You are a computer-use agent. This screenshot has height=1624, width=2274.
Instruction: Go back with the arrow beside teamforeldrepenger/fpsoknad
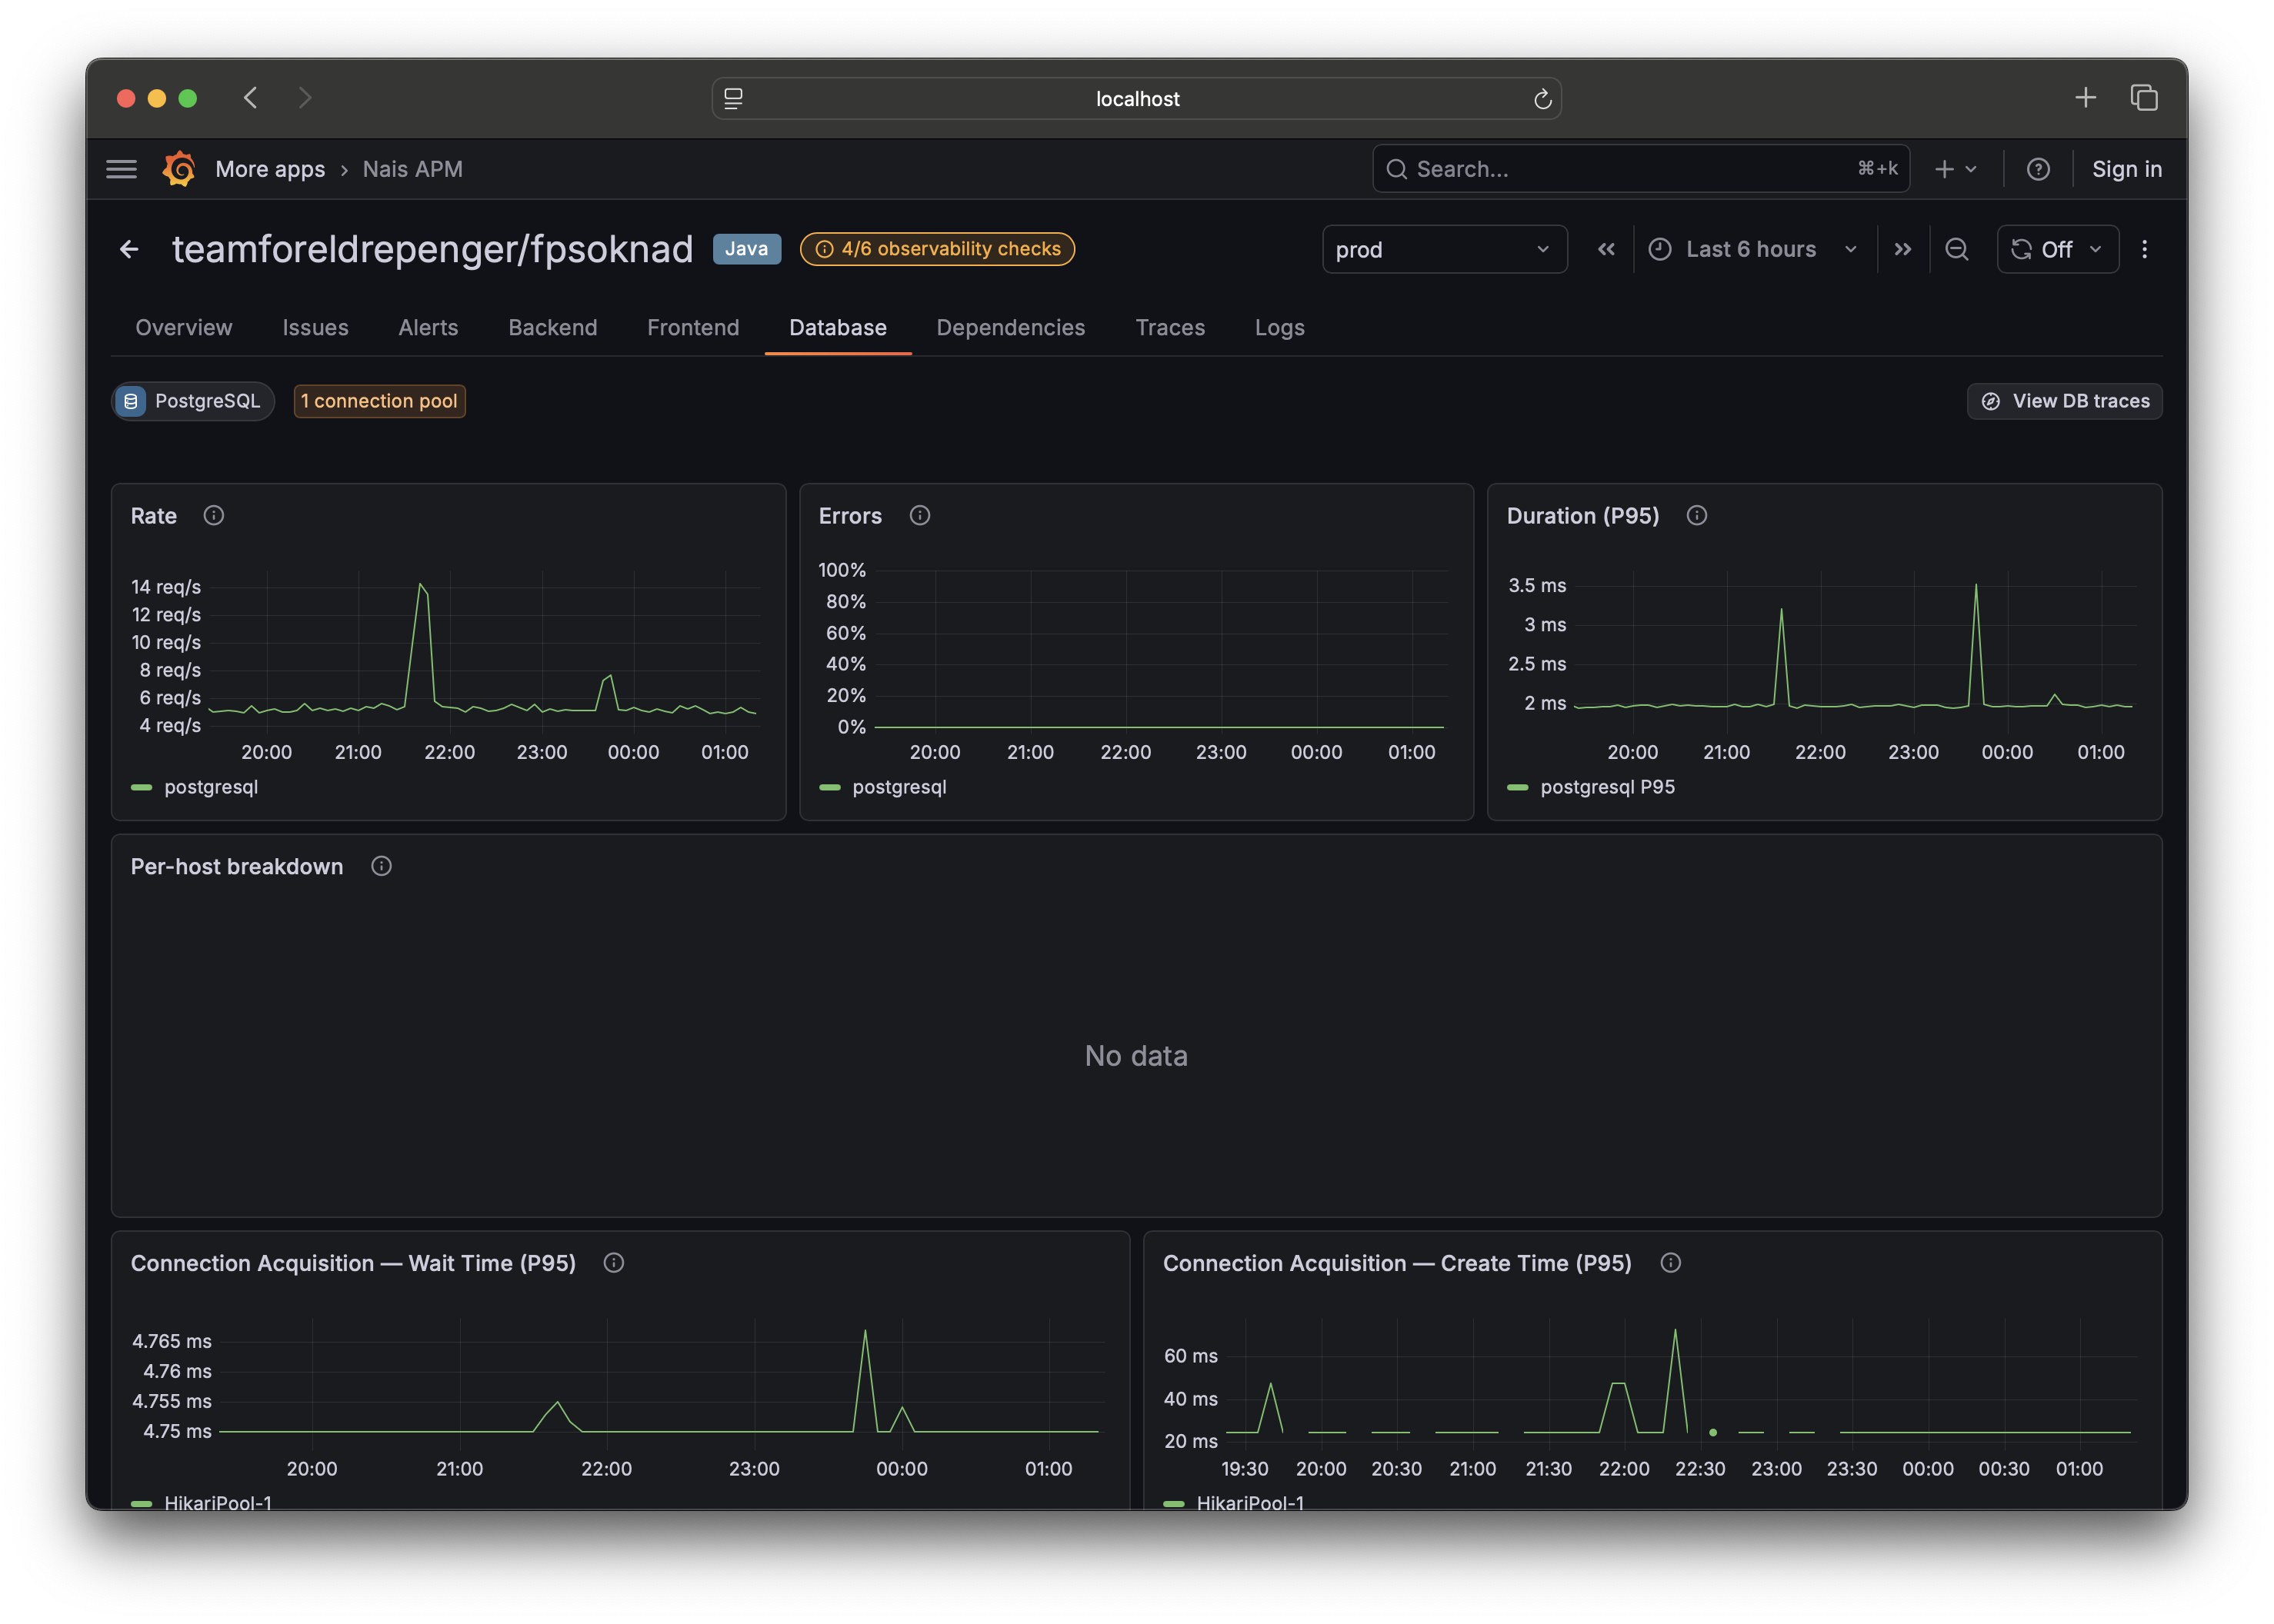coord(129,249)
